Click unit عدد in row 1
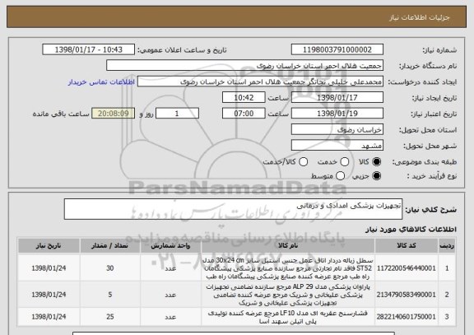 click(170, 268)
